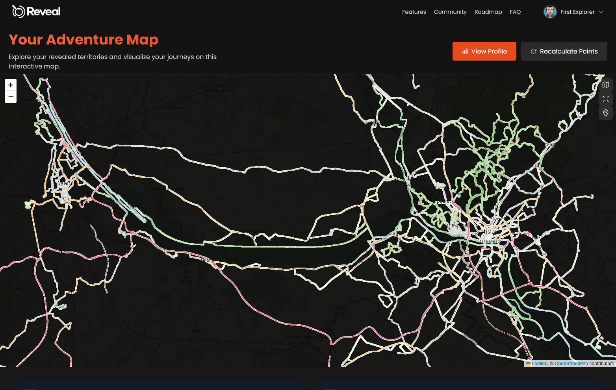Click the location pin icon on the map

[606, 113]
